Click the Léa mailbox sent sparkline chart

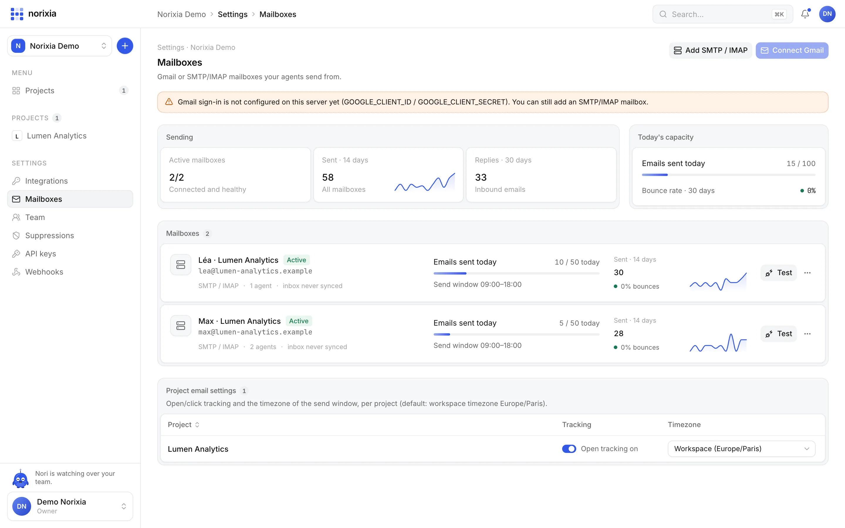click(718, 282)
